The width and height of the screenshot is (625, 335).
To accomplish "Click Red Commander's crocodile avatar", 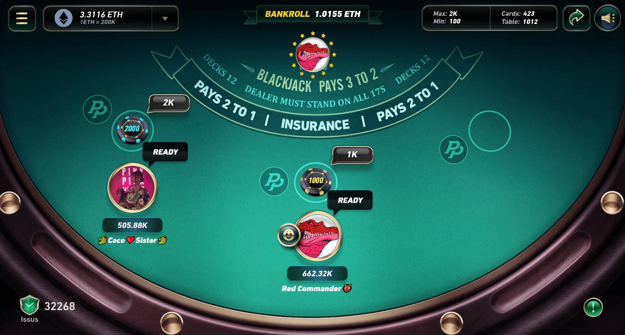I will pos(318,236).
